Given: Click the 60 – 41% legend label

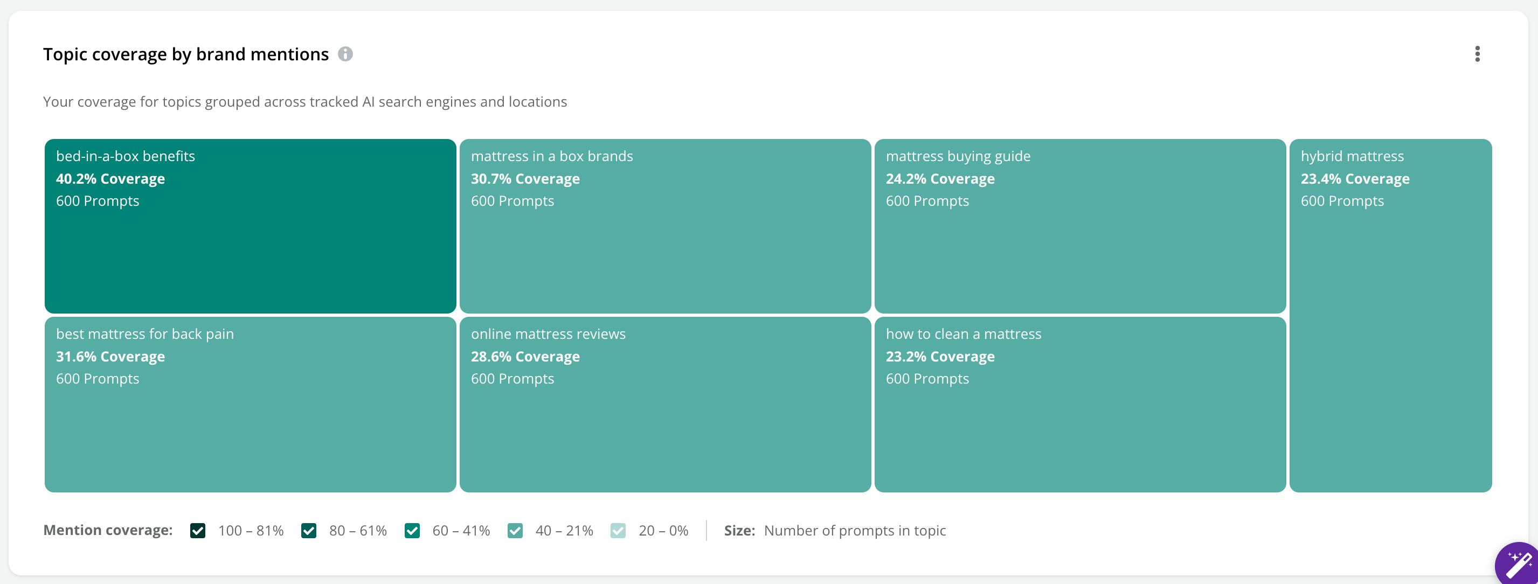Looking at the screenshot, I should 461,530.
